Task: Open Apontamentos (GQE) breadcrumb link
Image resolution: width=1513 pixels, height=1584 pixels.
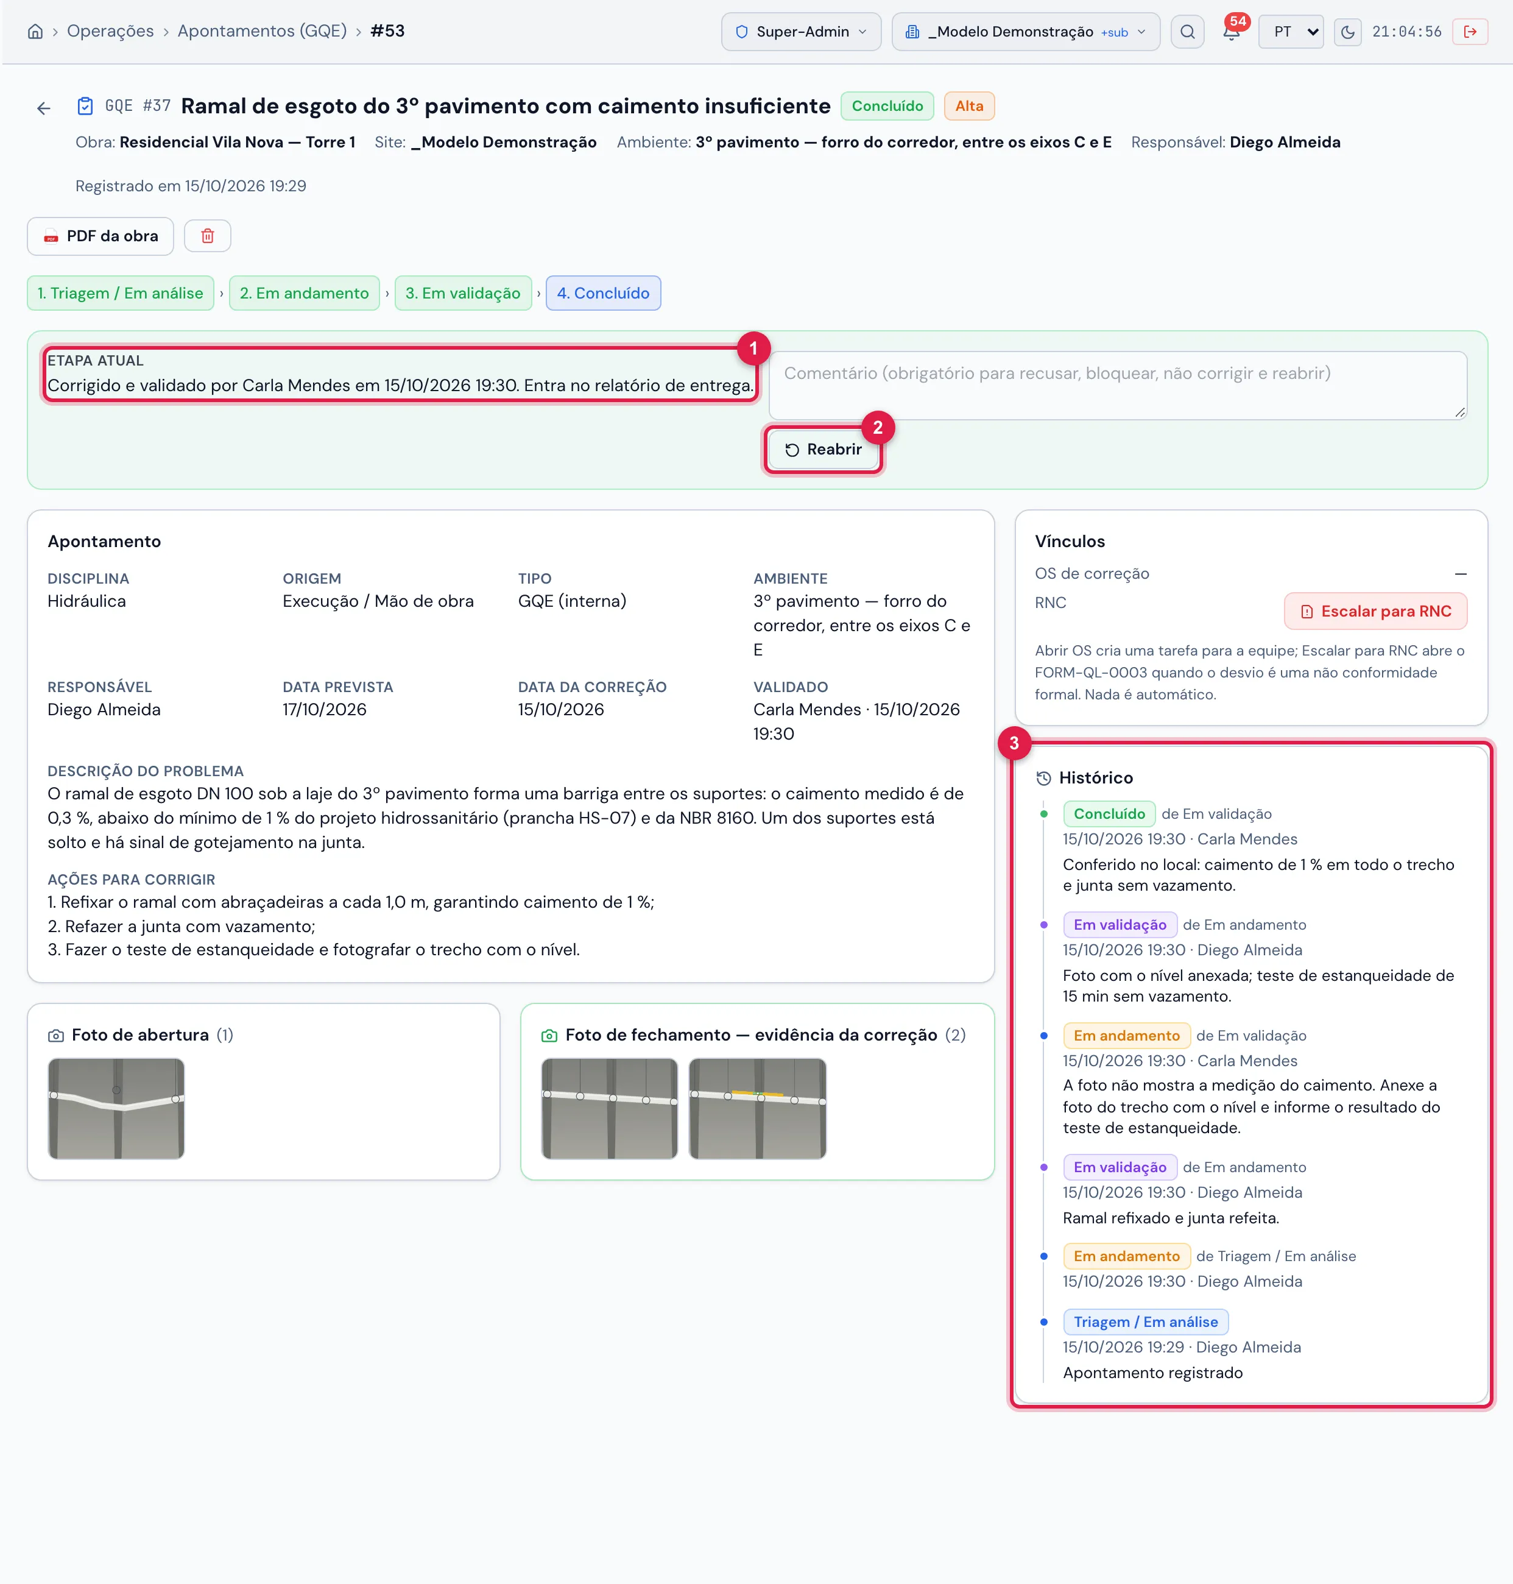Action: tap(262, 30)
